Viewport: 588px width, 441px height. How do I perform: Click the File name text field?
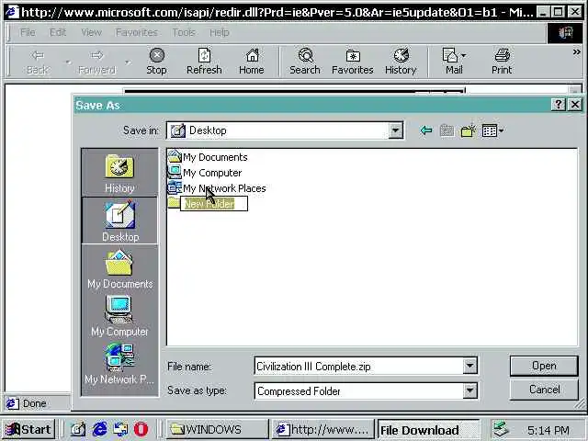coord(359,366)
